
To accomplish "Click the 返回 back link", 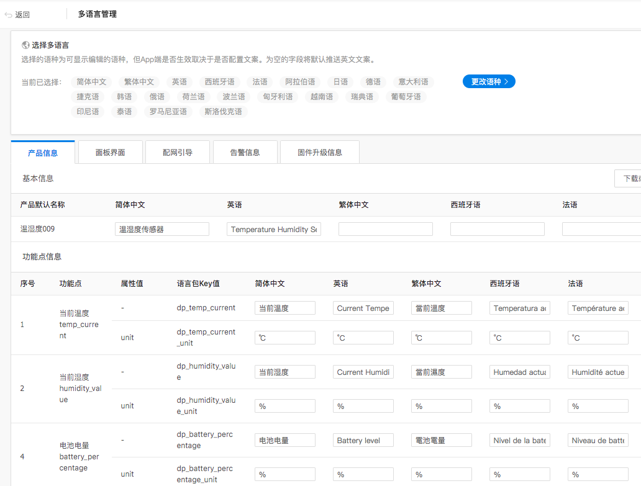I will click(22, 14).
